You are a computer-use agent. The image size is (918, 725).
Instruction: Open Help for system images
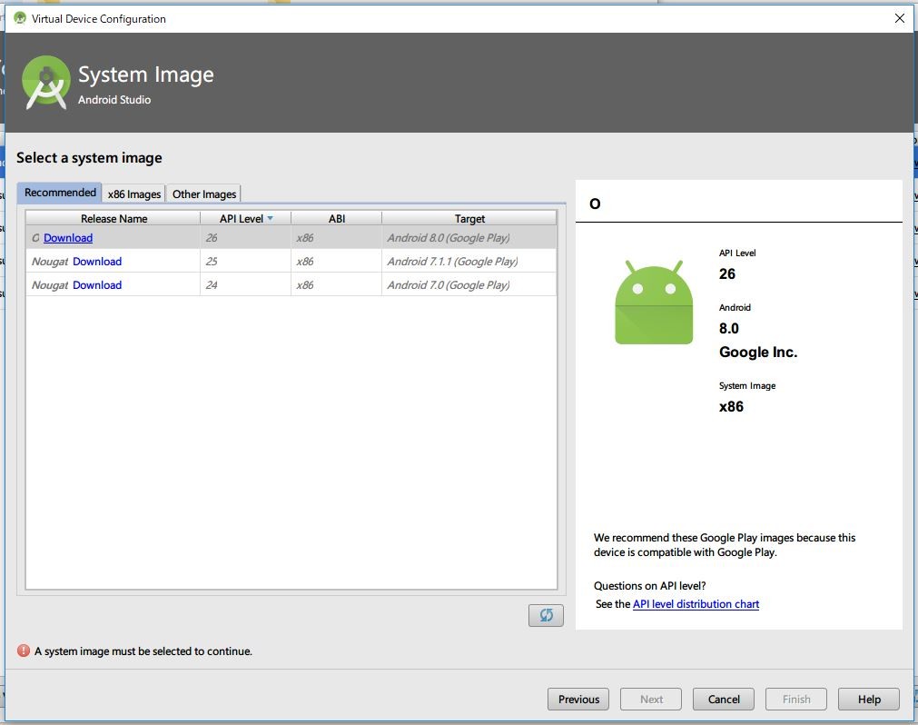(x=869, y=700)
